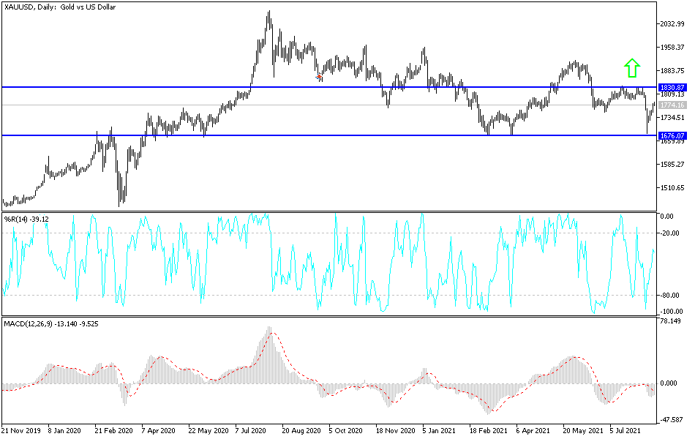
Task: Click the 20 May 2021 date label
Action: [583, 430]
